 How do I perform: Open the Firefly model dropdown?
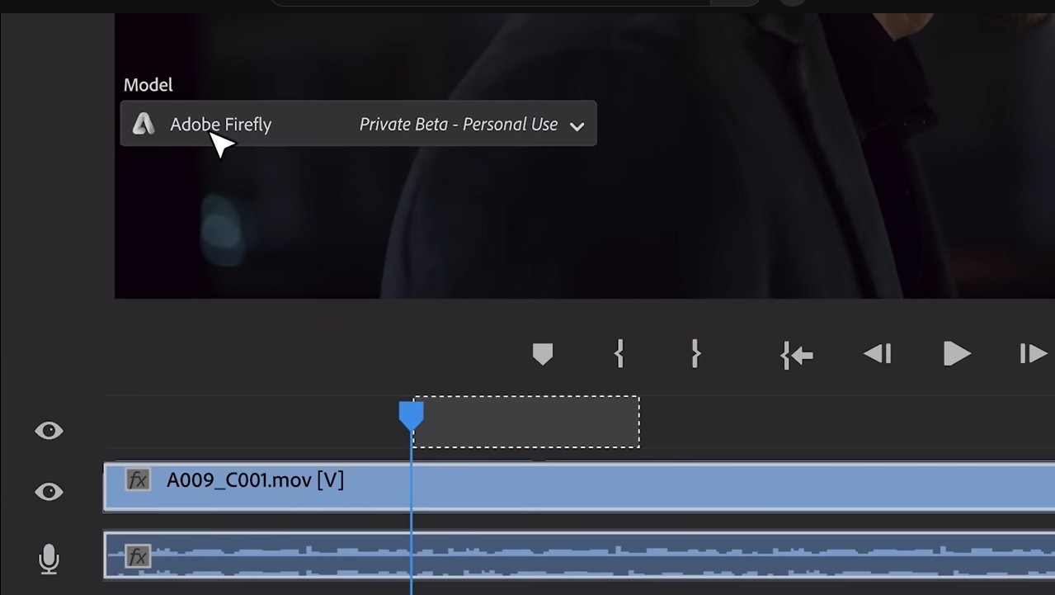[357, 124]
